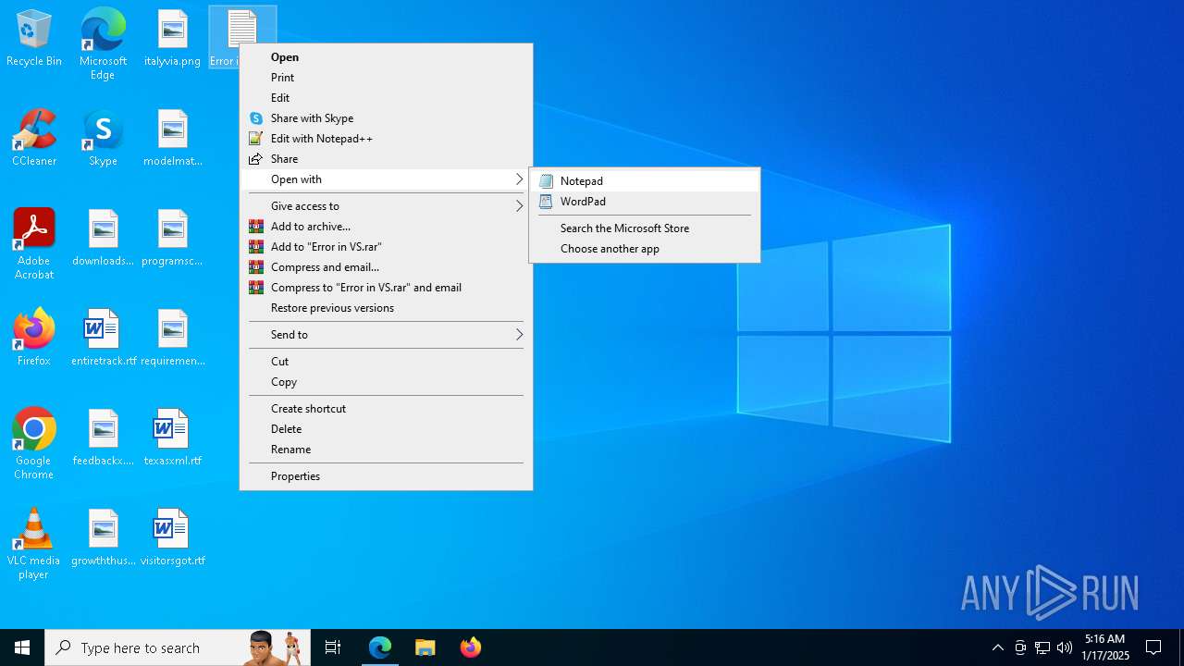The width and height of the screenshot is (1184, 666).
Task: Choose Search the Microsoft Store
Action: click(x=645, y=228)
